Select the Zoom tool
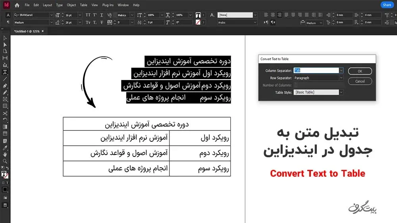Image resolution: width=397 pixels, height=223 pixels. point(5,161)
